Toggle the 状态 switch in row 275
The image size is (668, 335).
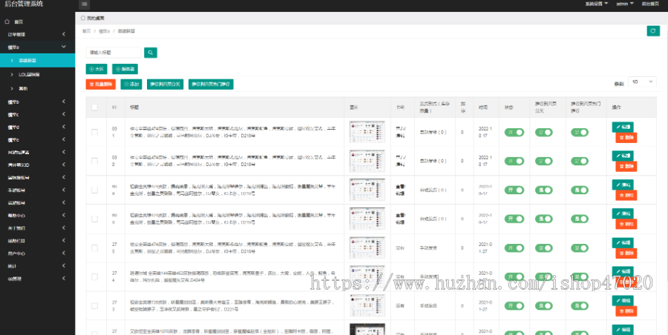(x=514, y=248)
